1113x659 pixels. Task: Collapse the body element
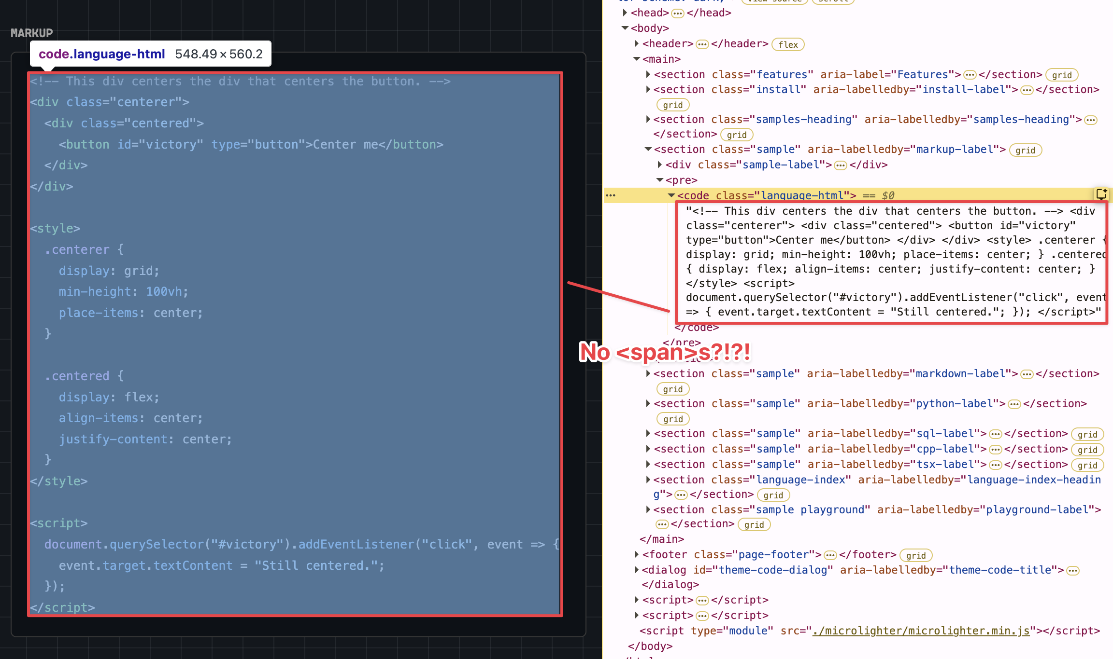625,28
